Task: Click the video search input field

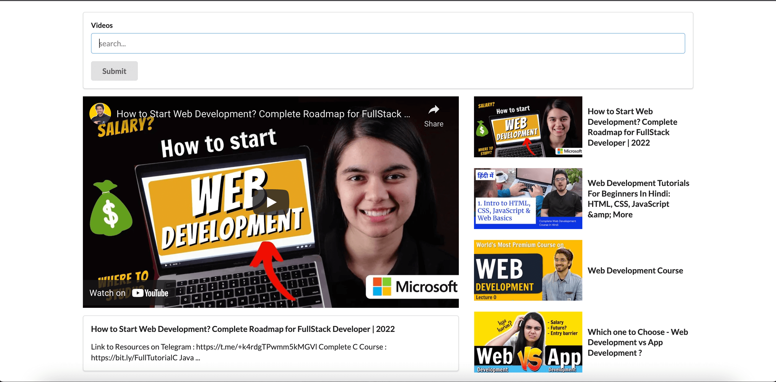Action: coord(388,43)
